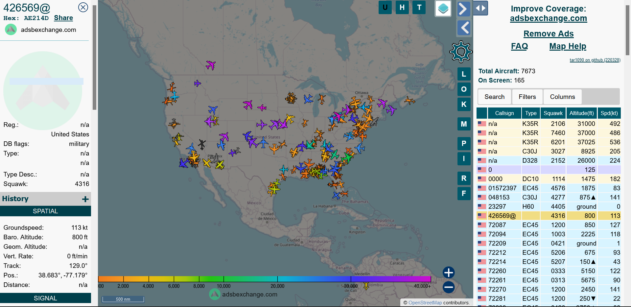
Task: Click the adsbexchange logo in left panel
Action: (11, 30)
